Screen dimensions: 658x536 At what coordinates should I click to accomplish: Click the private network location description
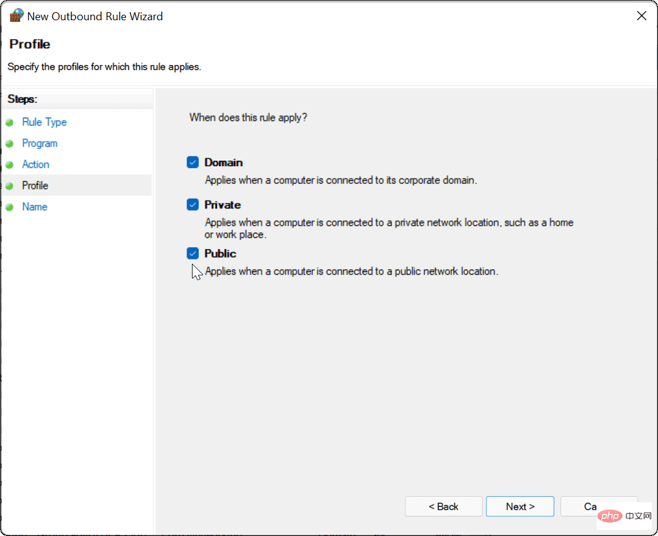coord(389,228)
